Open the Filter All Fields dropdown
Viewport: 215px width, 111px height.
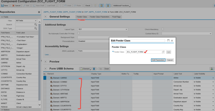pos(26,21)
